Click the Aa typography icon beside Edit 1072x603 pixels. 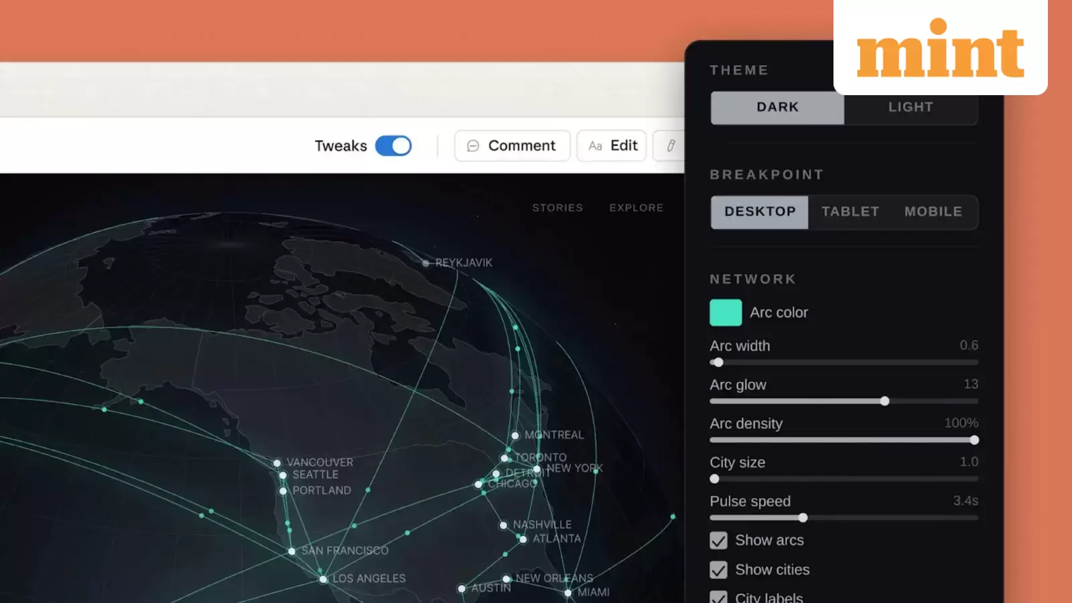[x=596, y=145]
